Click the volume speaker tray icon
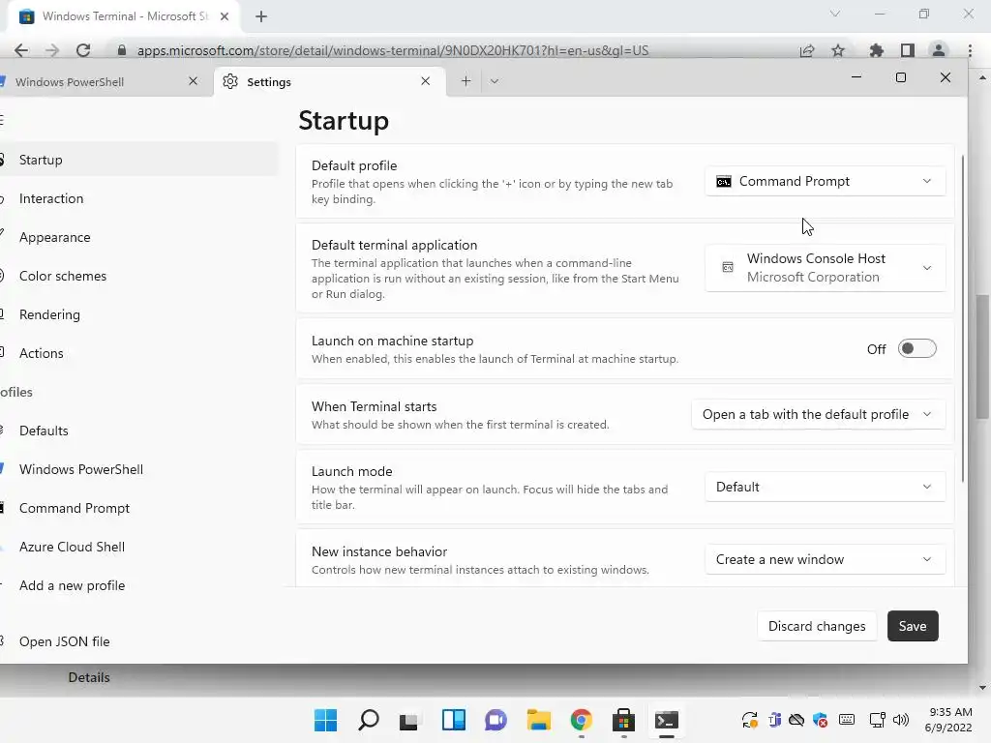This screenshot has width=991, height=743. point(901,720)
